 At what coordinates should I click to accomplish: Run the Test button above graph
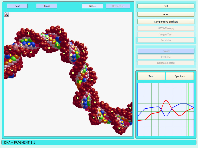pyautogui.click(x=151, y=76)
